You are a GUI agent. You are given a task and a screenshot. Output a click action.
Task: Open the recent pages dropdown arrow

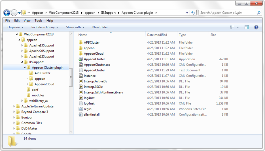19,13
